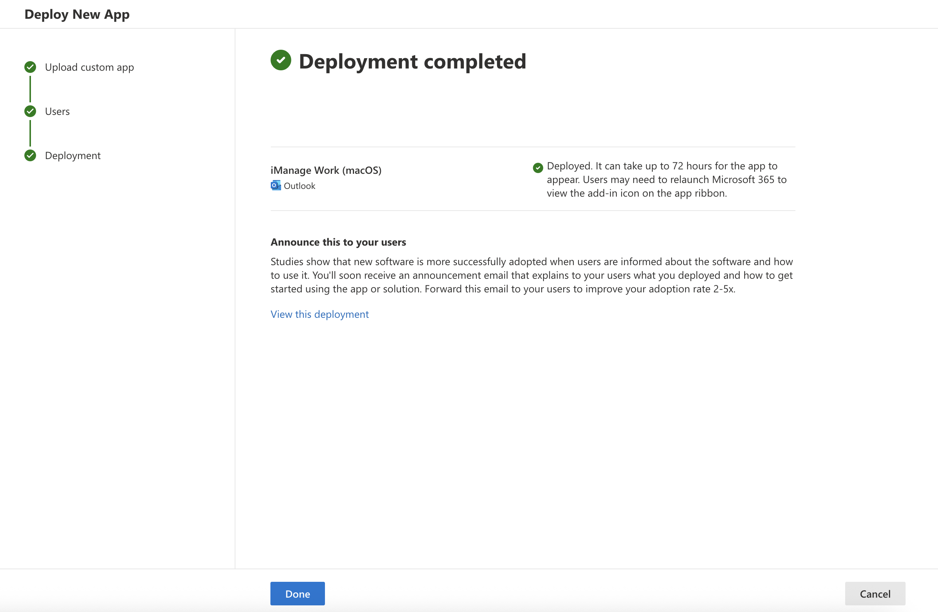Select the Upload custom app step
Screen dimensions: 938x612
pyautogui.click(x=89, y=67)
